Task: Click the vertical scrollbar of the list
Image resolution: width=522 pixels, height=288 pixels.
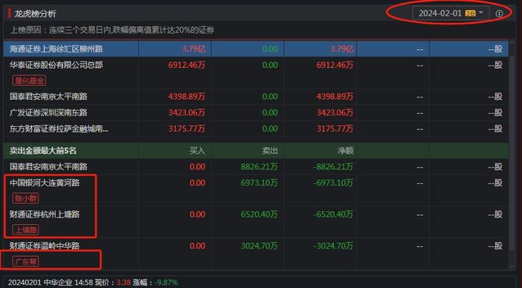Action: point(511,153)
